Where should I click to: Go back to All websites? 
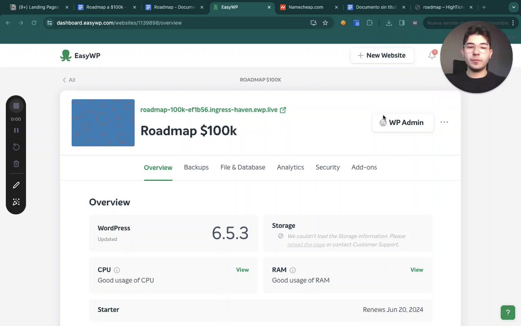pos(69,80)
